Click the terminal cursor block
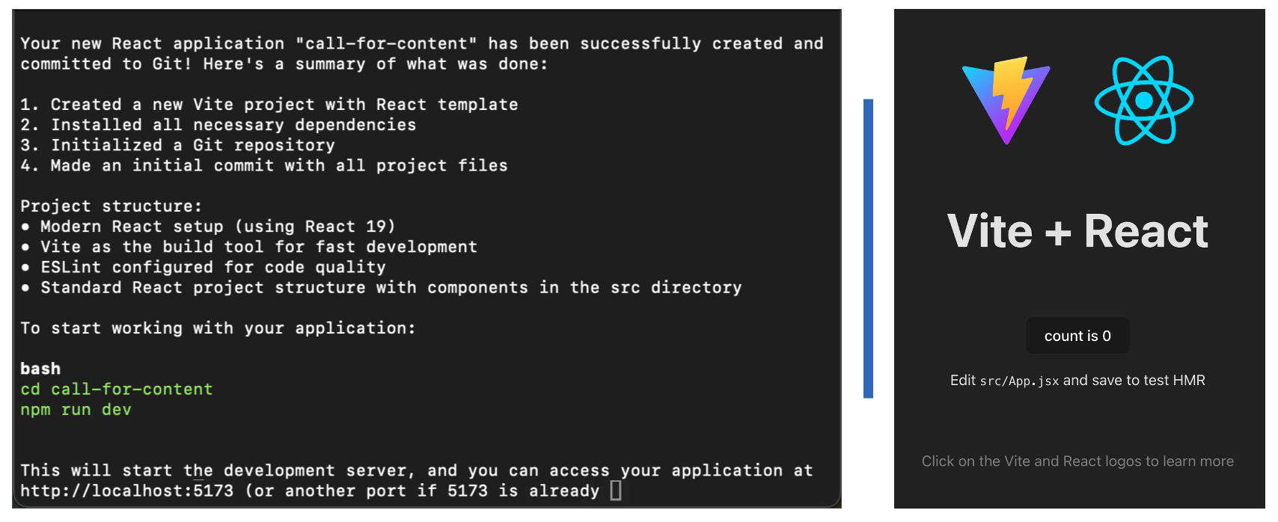Screen dimensions: 1278x522 pyautogui.click(x=615, y=491)
